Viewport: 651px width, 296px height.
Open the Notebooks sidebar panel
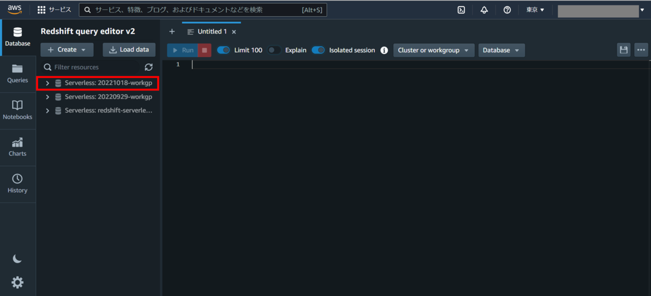click(17, 110)
